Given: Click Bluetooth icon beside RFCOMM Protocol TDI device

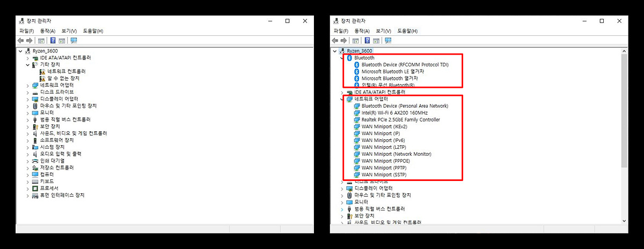Looking at the screenshot, I should 357,65.
